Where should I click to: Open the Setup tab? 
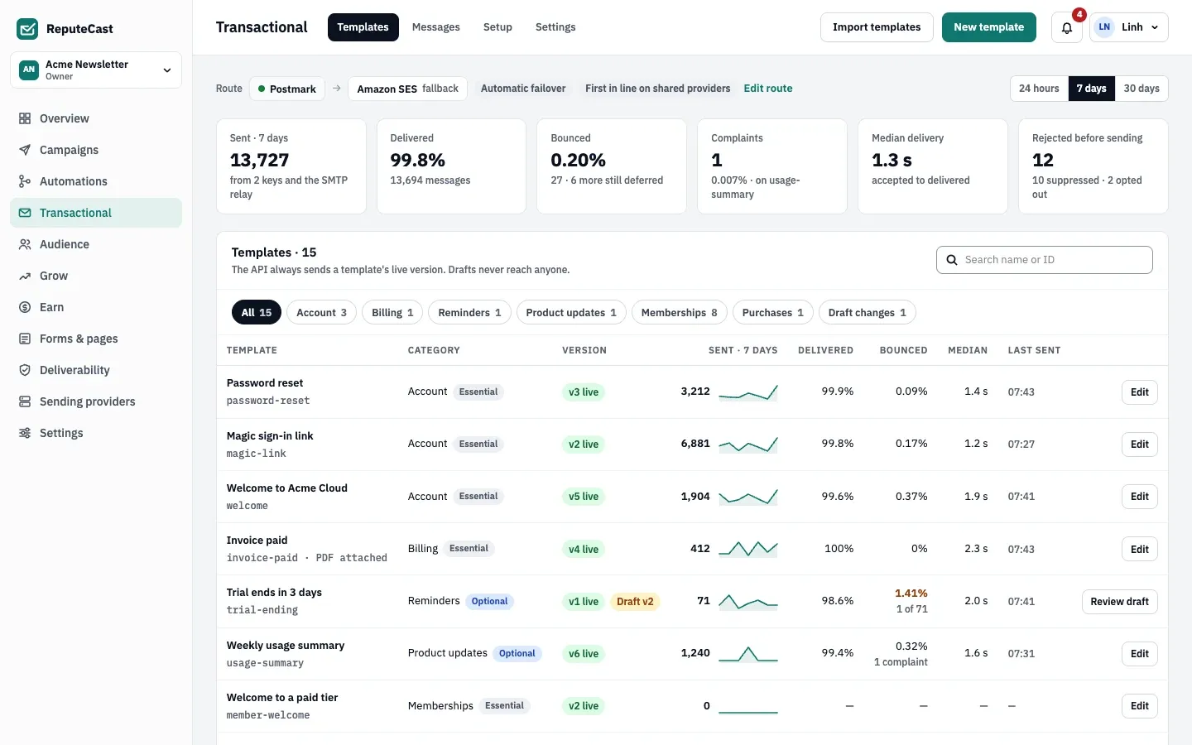497,27
